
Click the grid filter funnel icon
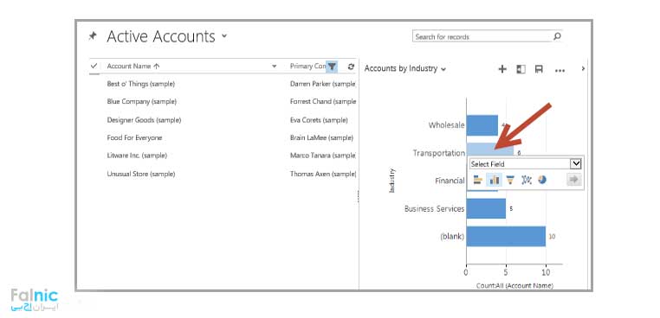tap(332, 66)
